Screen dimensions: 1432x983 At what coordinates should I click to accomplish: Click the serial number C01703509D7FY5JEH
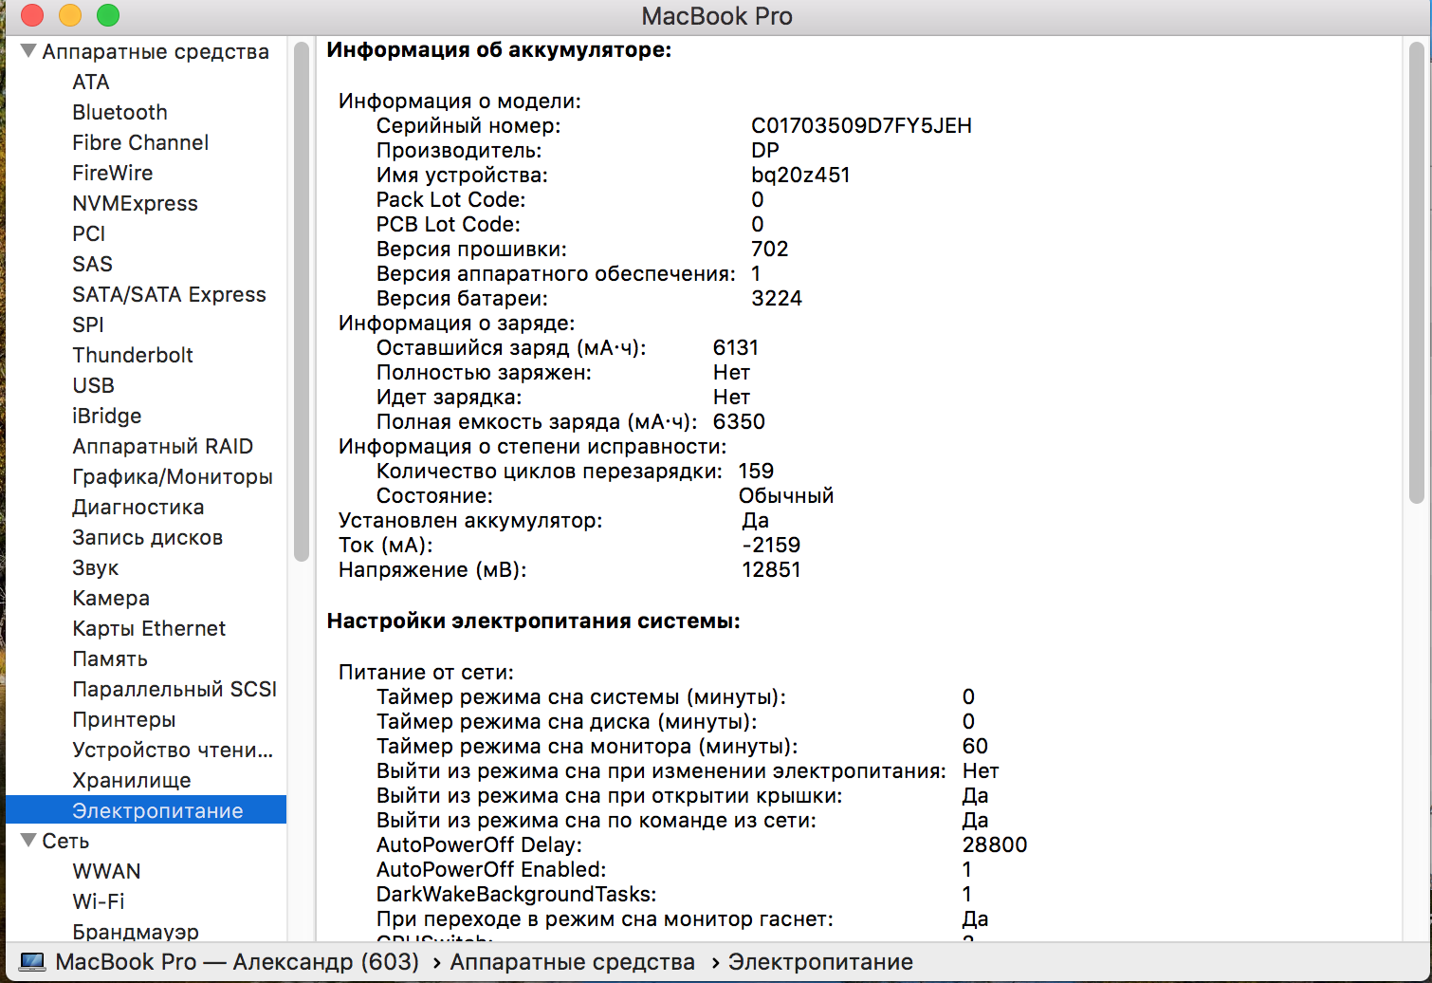[861, 125]
